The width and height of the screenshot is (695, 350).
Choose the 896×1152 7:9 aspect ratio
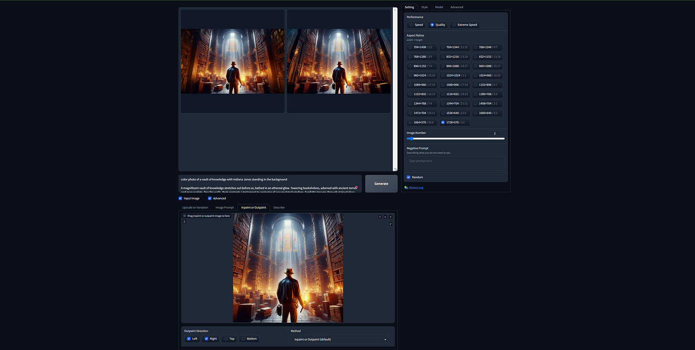click(x=422, y=66)
